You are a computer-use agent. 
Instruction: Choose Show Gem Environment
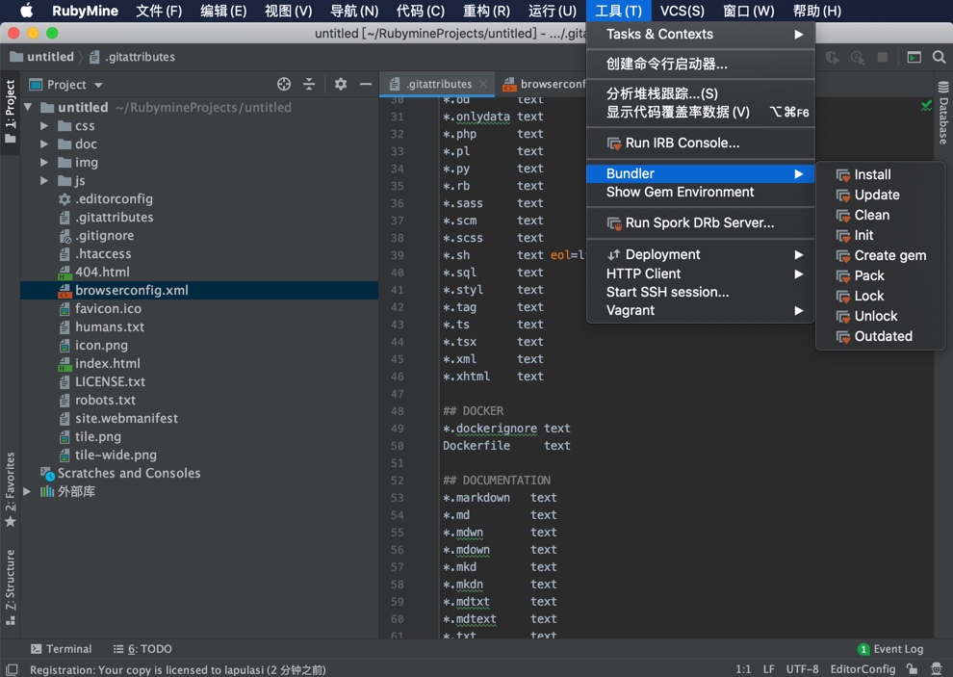click(700, 192)
